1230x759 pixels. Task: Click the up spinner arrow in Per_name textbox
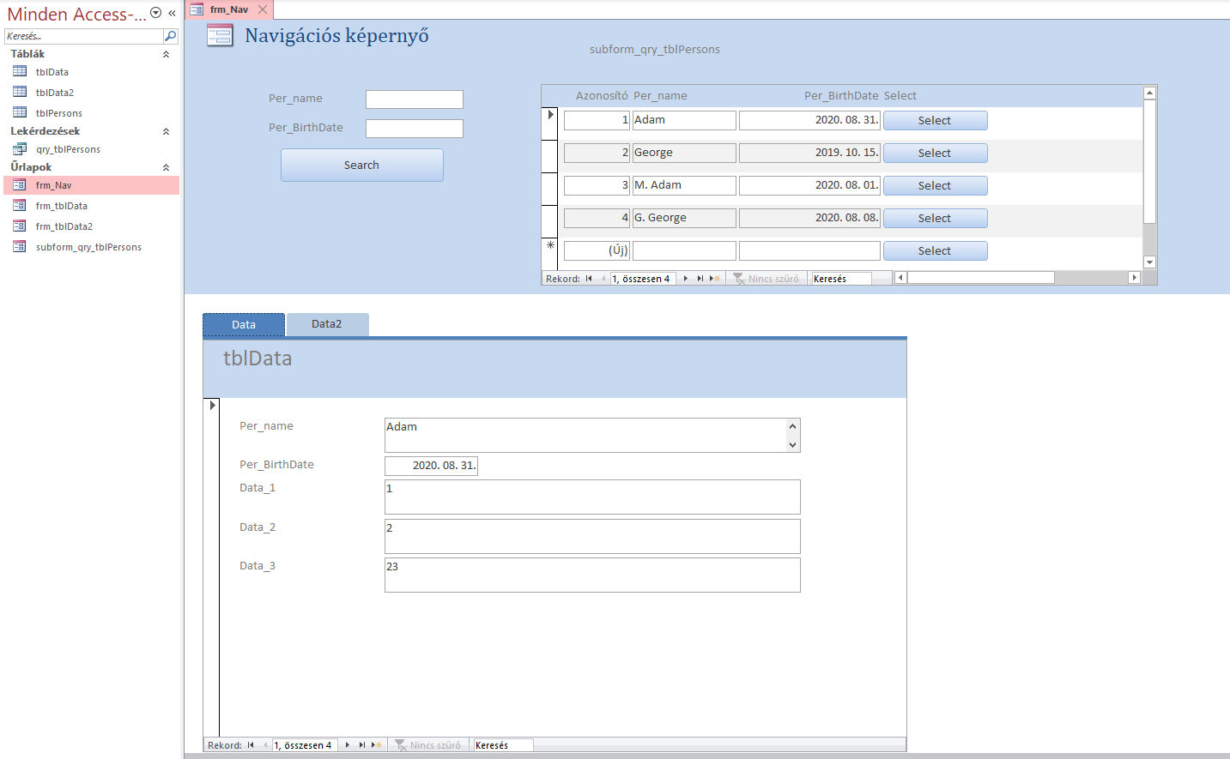tap(792, 426)
